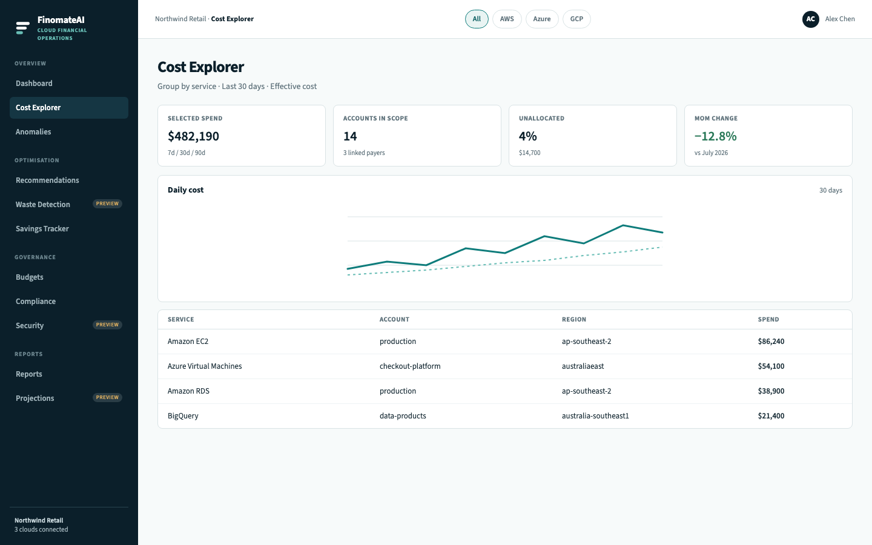The width and height of the screenshot is (872, 545).
Task: Select the All clouds filter pill
Action: [x=477, y=19]
